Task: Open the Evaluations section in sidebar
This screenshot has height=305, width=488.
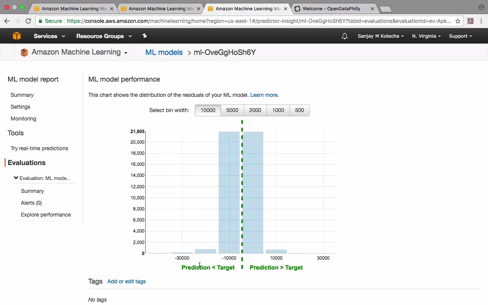Action: tap(26, 163)
